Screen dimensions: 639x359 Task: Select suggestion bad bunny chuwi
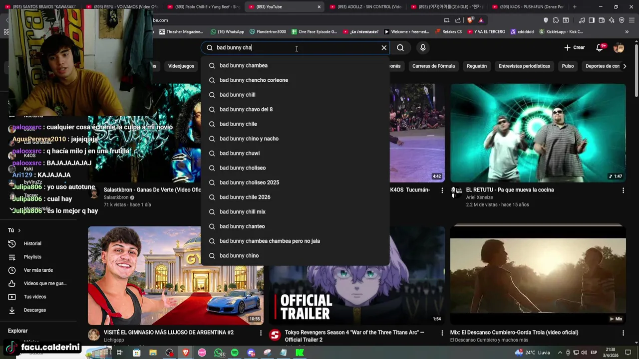(295, 153)
